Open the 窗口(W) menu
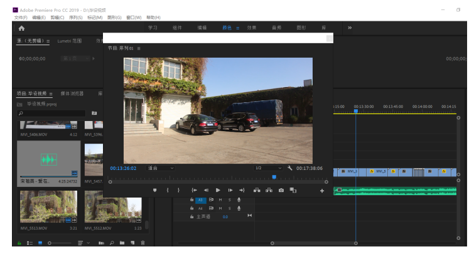This screenshot has height=254, width=474. [134, 18]
